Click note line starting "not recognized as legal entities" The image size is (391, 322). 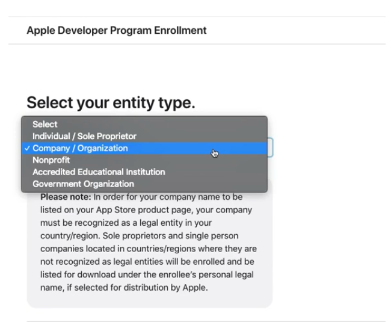click(x=147, y=262)
